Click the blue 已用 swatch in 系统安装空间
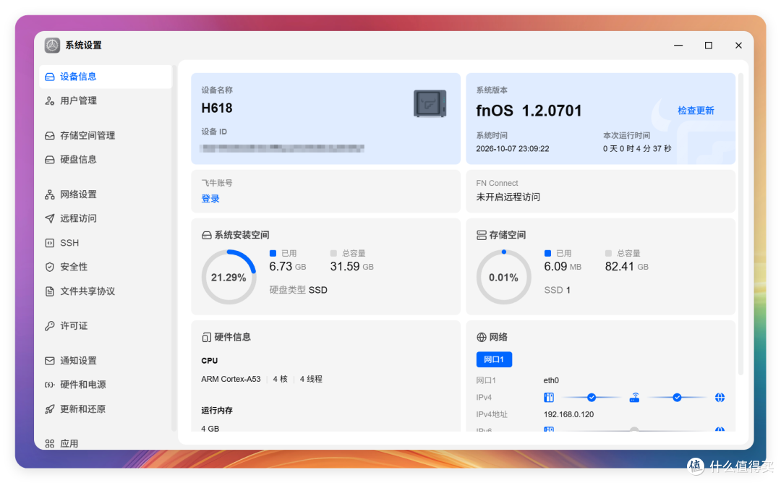 pyautogui.click(x=273, y=254)
